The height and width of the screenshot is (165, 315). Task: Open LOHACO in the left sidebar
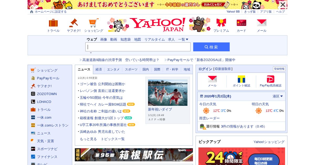tap(44, 102)
